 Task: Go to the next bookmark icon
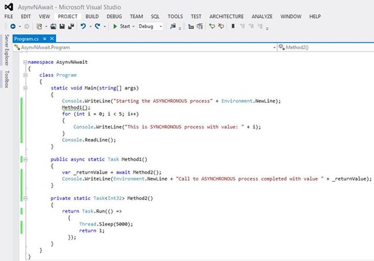[x=251, y=26]
